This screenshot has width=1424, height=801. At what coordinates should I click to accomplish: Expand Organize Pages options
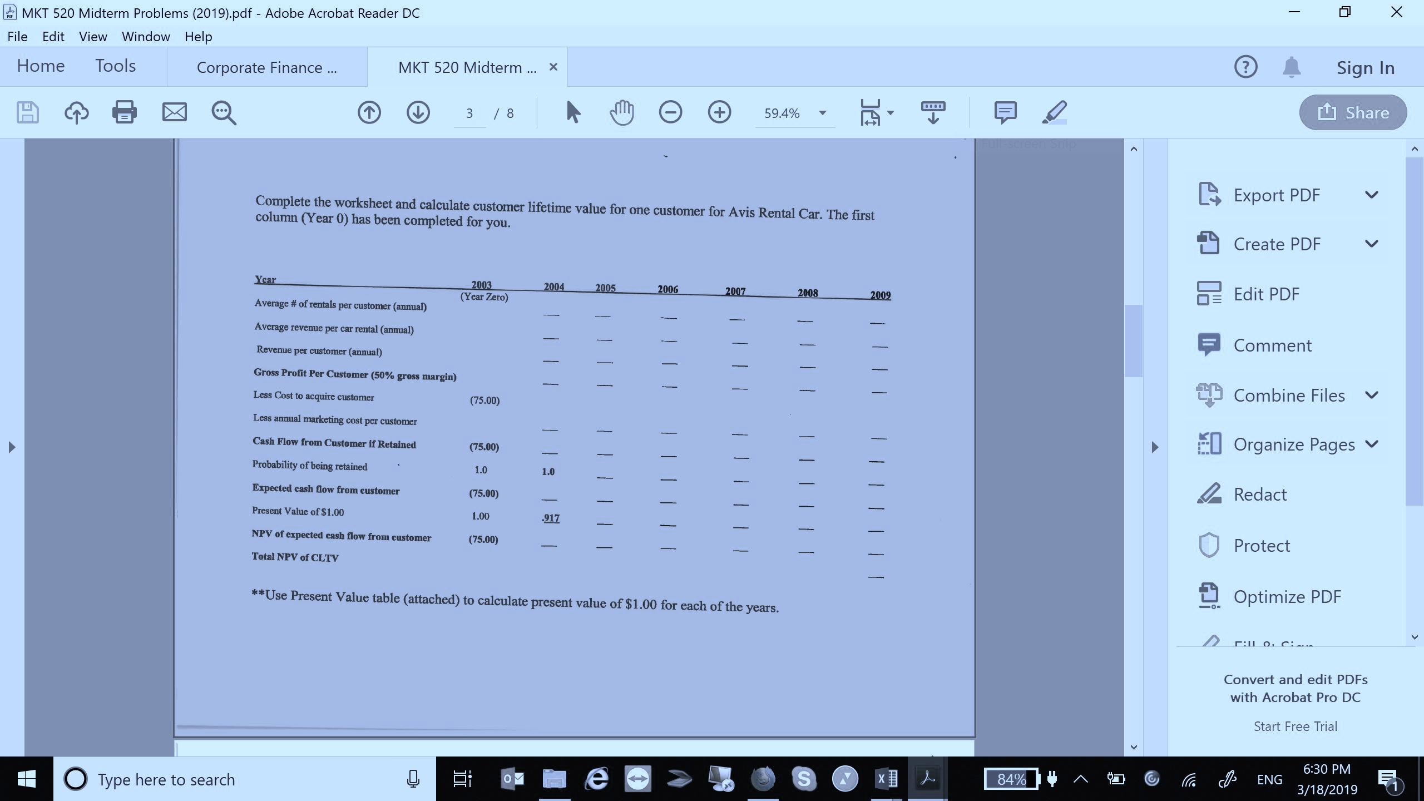coord(1372,443)
